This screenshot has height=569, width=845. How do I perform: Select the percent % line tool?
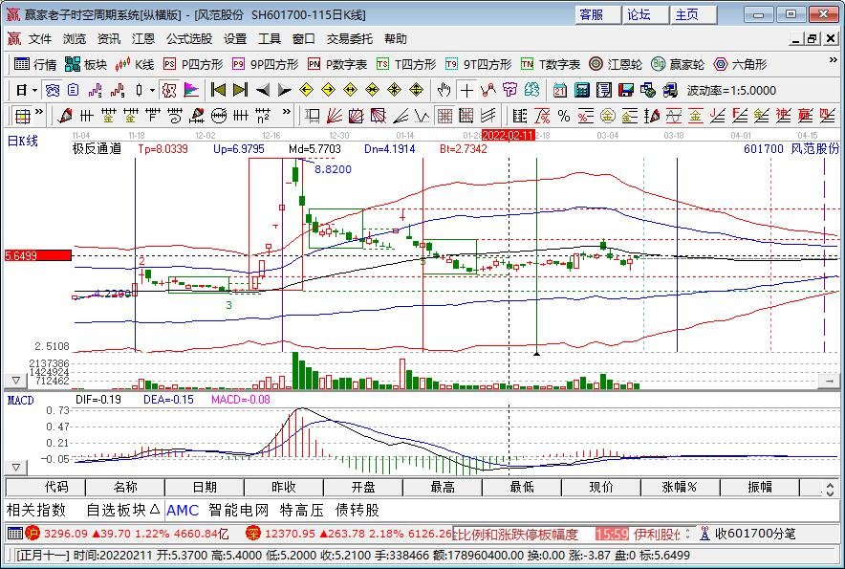point(564,116)
